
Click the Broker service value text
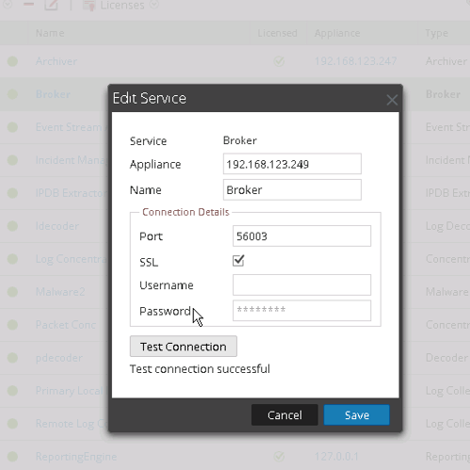[240, 140]
